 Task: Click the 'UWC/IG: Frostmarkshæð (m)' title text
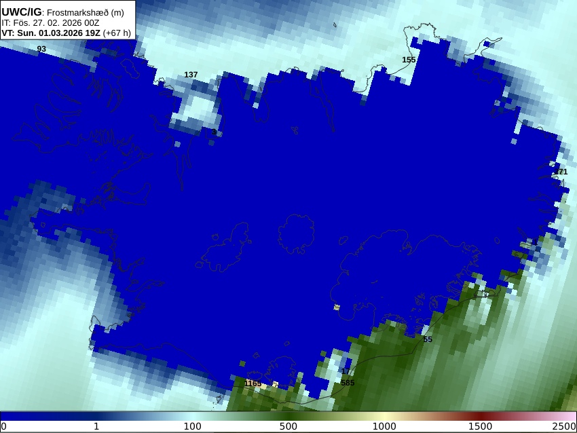[62, 12]
